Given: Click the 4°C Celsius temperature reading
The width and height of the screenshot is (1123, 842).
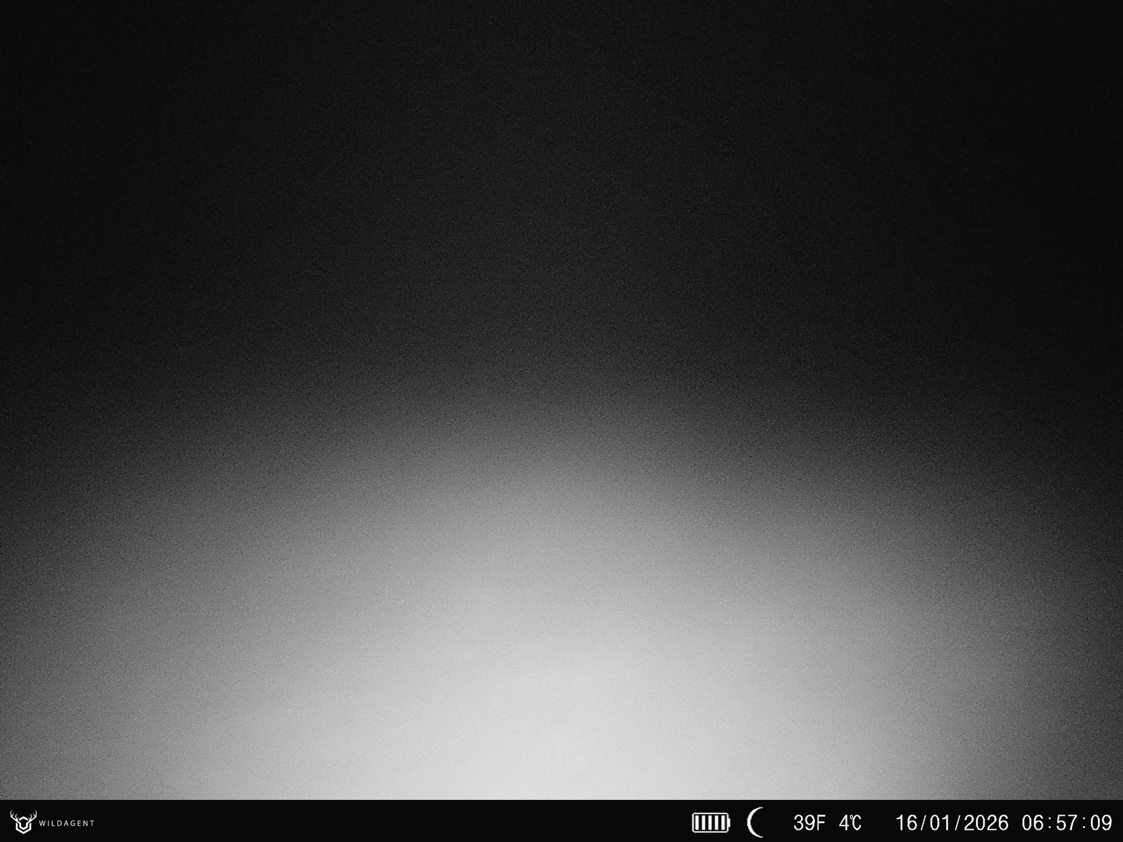Looking at the screenshot, I should pyautogui.click(x=850, y=823).
